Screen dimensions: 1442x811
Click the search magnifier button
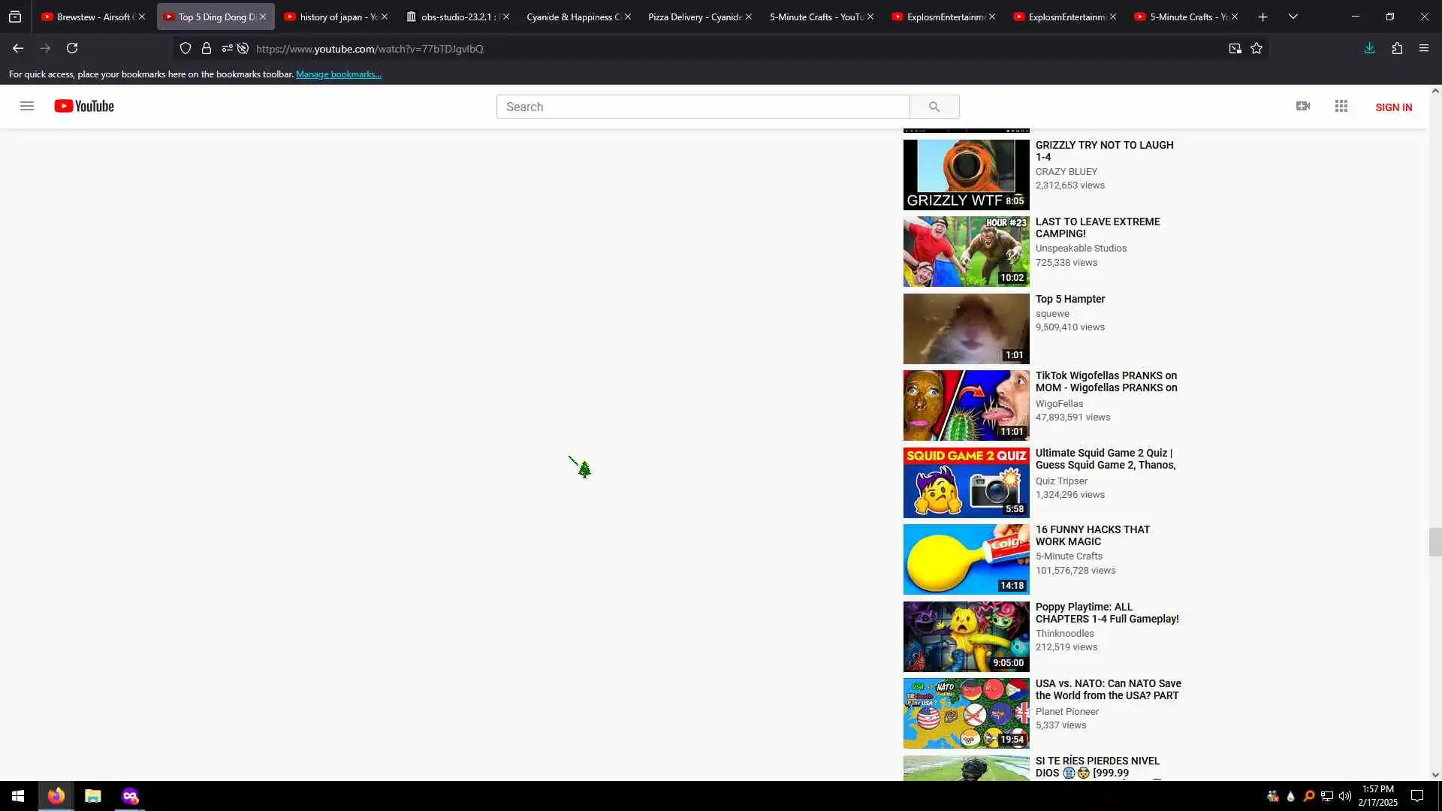934,107
